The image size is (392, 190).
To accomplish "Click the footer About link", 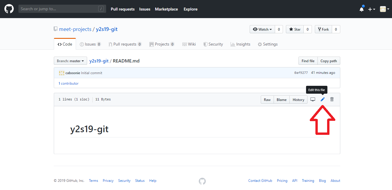I will tap(335, 181).
